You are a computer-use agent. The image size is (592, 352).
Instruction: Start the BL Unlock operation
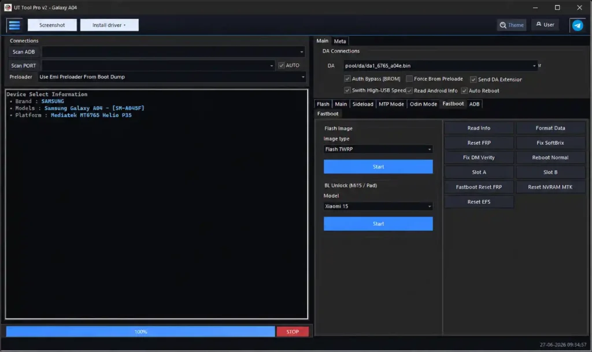[x=378, y=224]
